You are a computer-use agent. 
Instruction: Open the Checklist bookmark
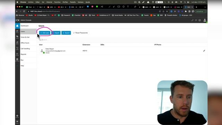[x=76, y=15]
